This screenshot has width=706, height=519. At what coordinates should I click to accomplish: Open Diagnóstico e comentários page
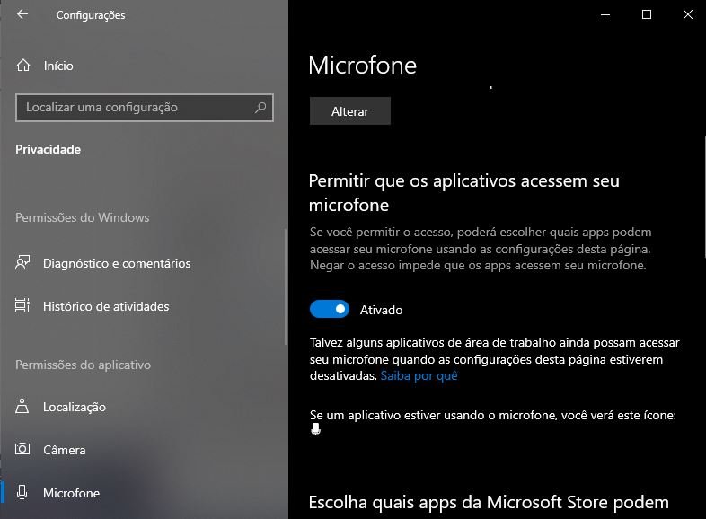coord(142,263)
